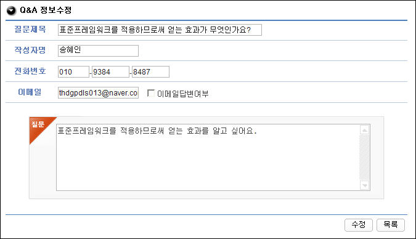The image size is (416, 239).
Task: Click the 이메일 field label
Action: 30,92
